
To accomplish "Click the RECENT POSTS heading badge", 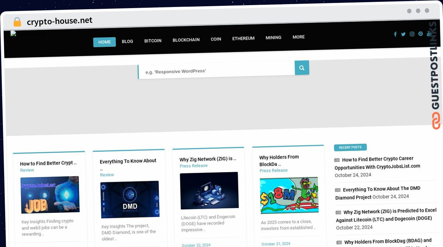I will click(350, 147).
